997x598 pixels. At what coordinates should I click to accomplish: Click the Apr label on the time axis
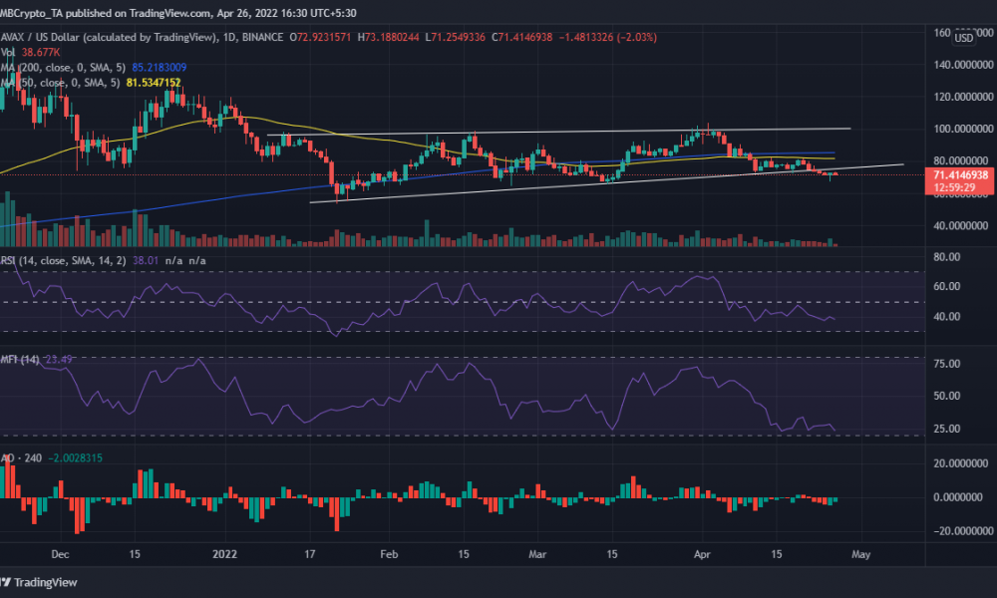tap(702, 554)
